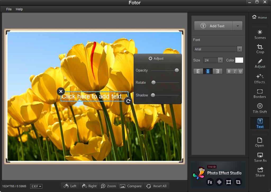Open an image with Open button

coord(259,142)
